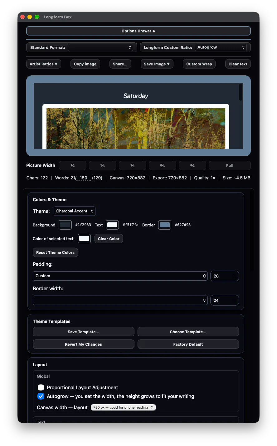Set picture width to one third
The height and width of the screenshot is (446, 277).
coord(103,165)
